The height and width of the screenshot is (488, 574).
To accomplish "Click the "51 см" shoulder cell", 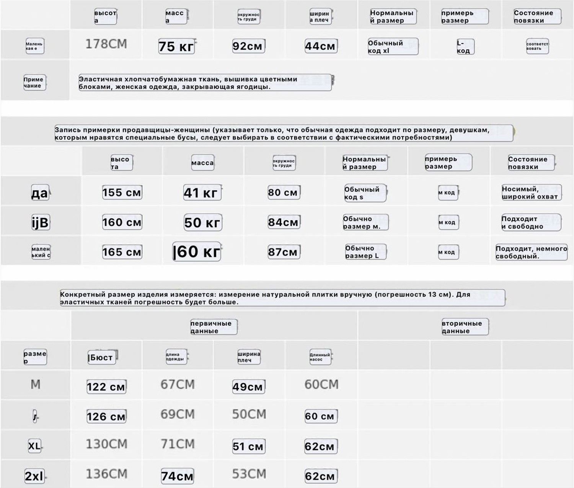I will [248, 446].
